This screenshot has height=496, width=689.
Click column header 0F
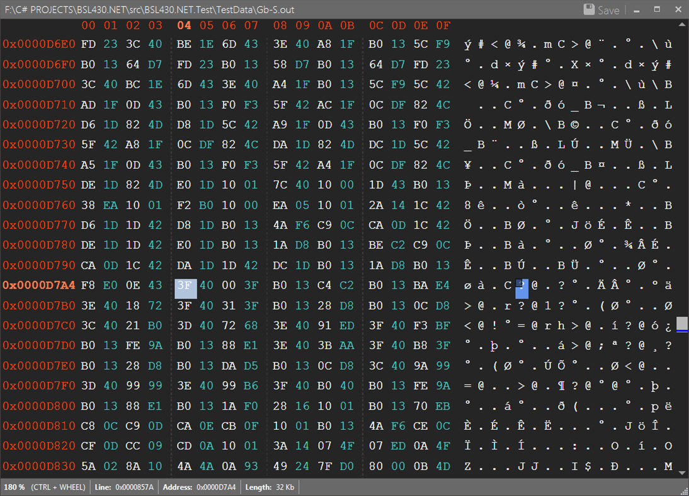pyautogui.click(x=443, y=25)
